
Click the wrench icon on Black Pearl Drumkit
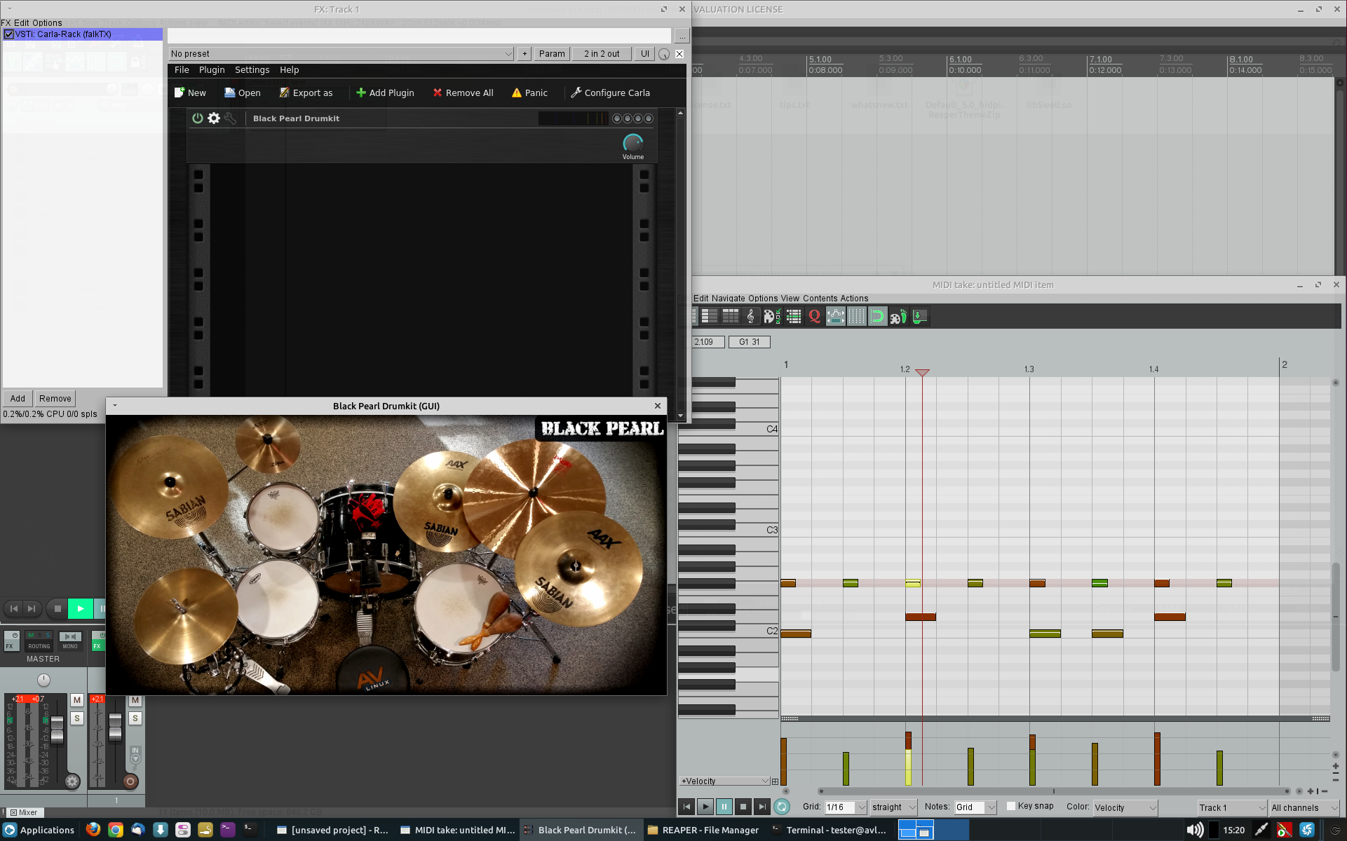pyautogui.click(x=230, y=118)
